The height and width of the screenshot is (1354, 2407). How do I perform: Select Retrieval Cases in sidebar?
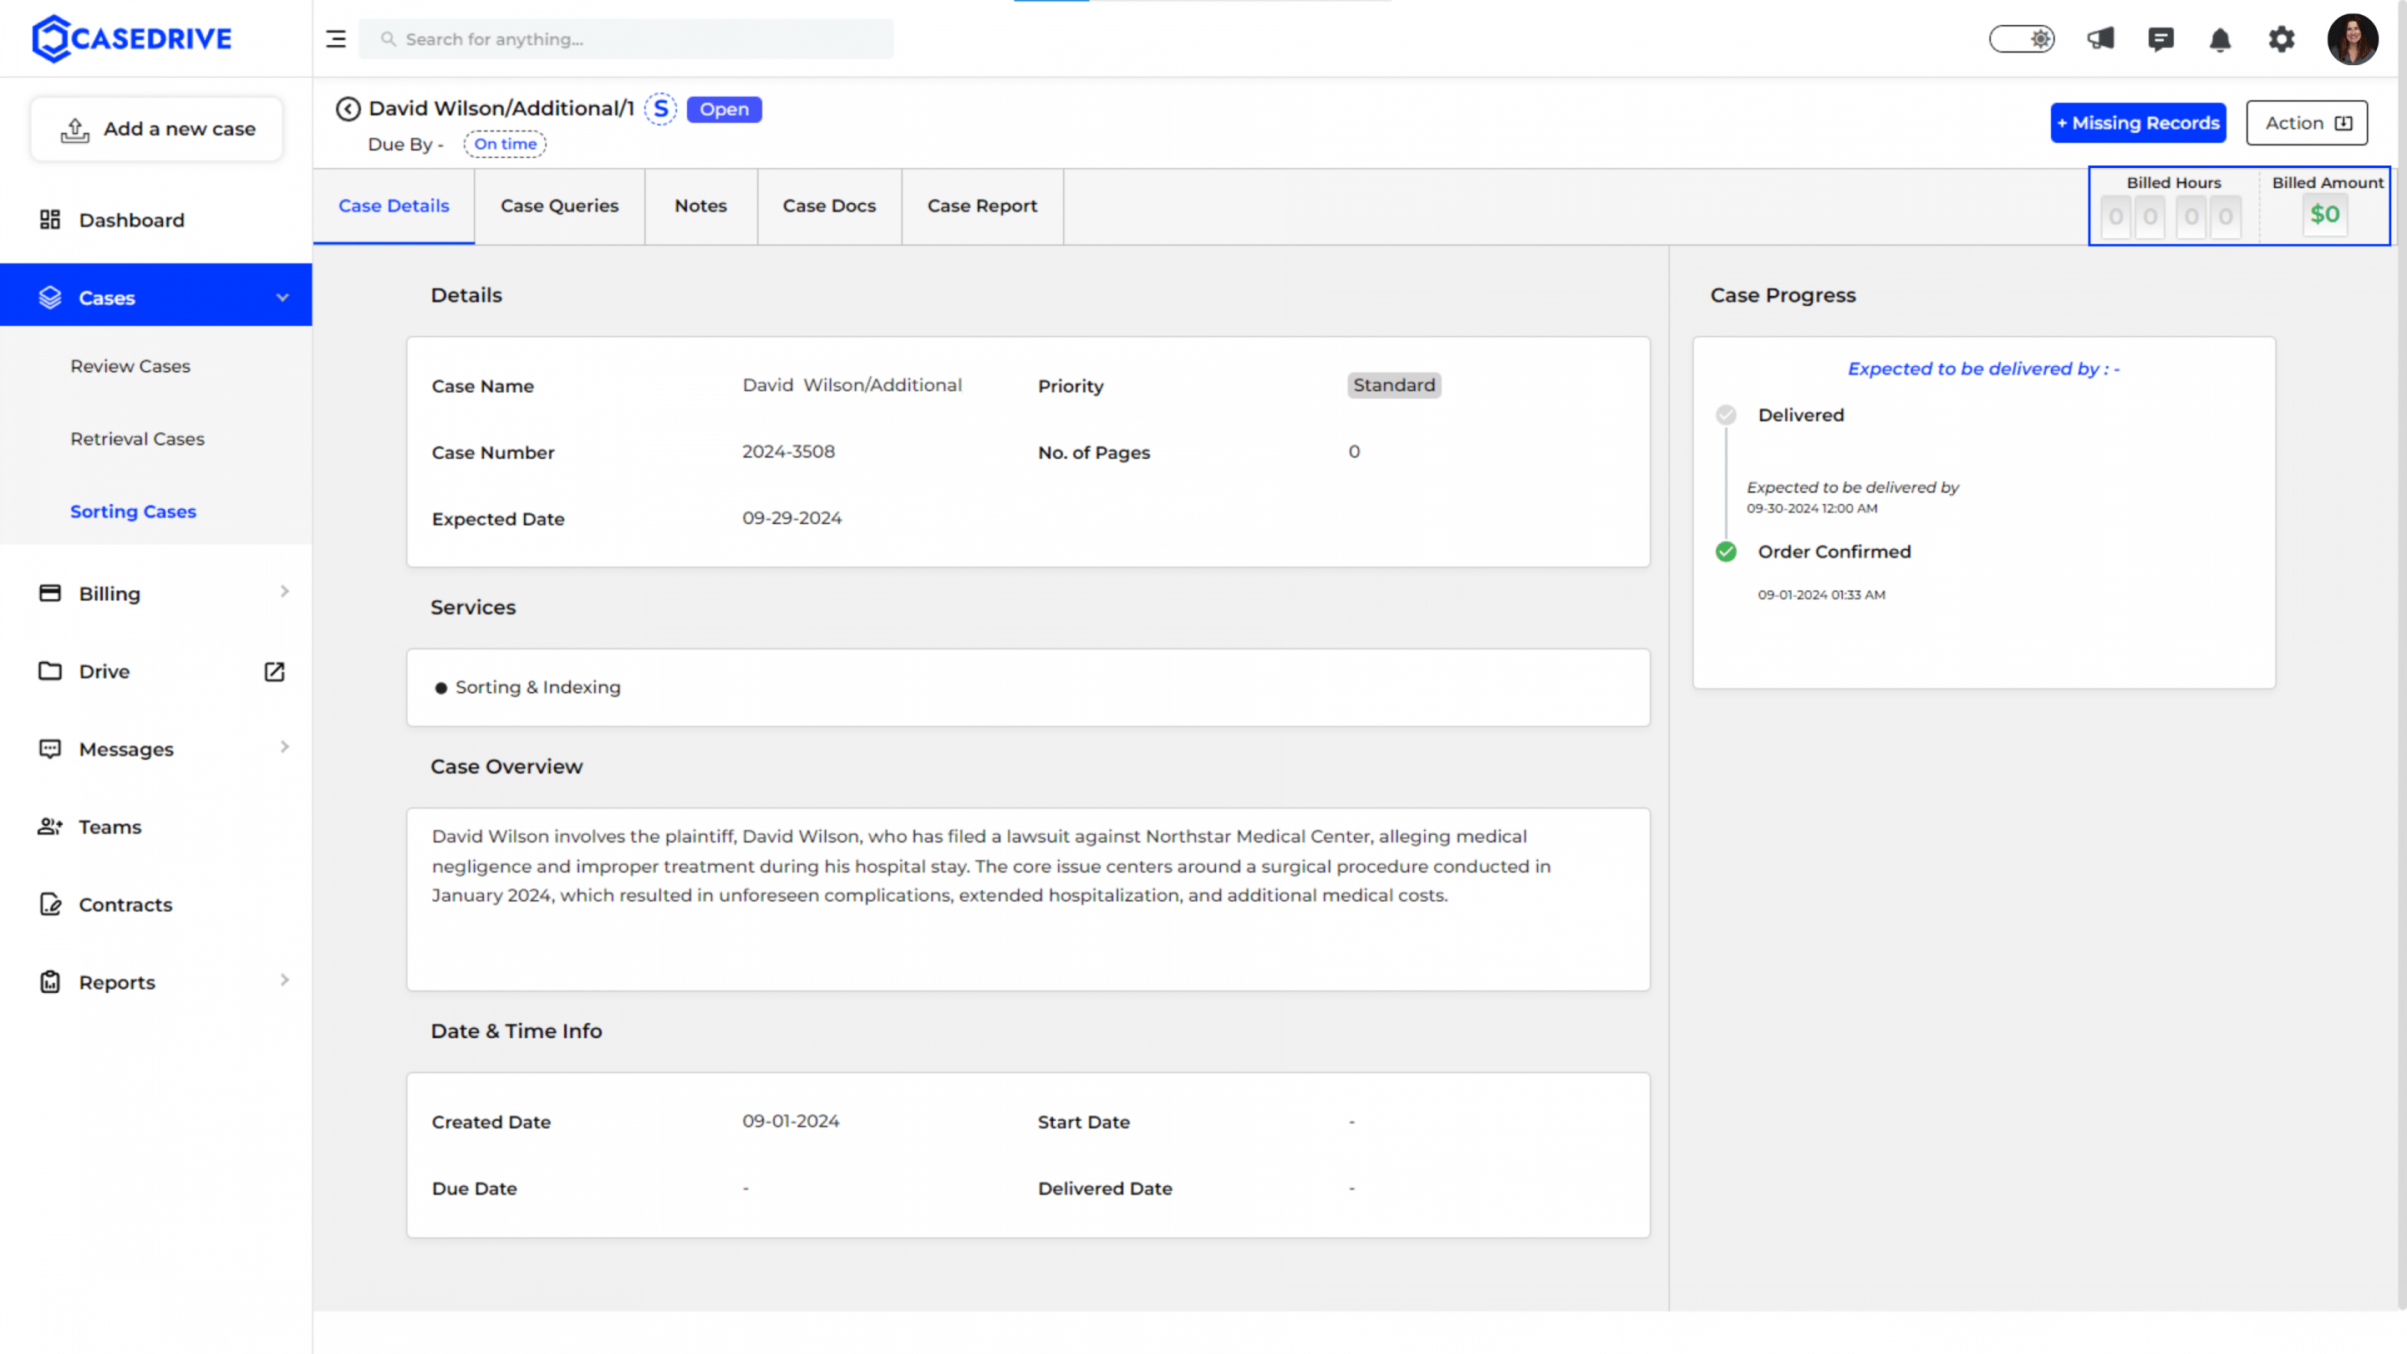[x=137, y=438]
